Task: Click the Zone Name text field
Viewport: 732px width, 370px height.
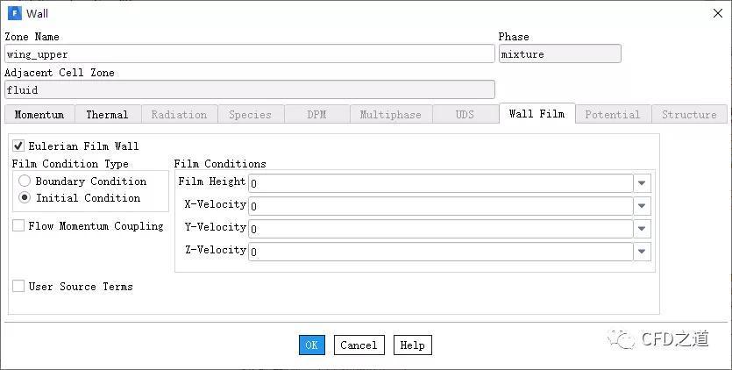Action: [x=250, y=54]
